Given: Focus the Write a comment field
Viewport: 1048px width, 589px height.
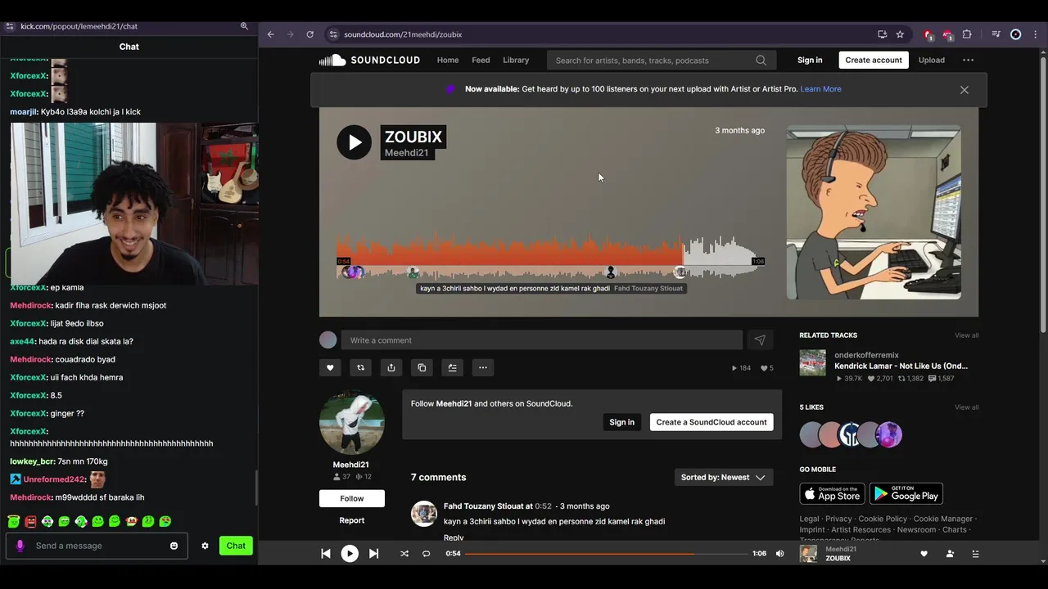Looking at the screenshot, I should click(542, 340).
